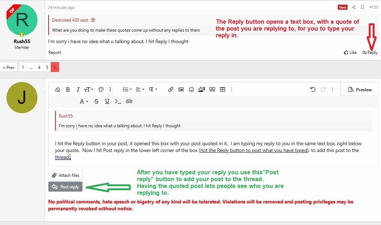Open the smilies picker
381x225 pixels.
pos(192,89)
